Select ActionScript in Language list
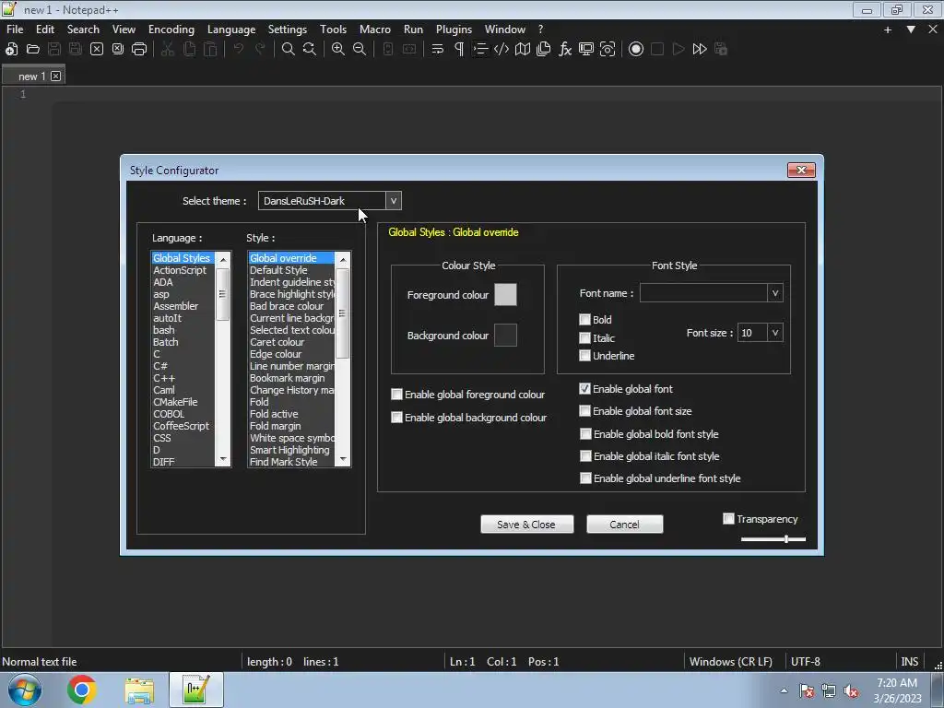Screen dimensions: 944x708 pyautogui.click(x=180, y=270)
